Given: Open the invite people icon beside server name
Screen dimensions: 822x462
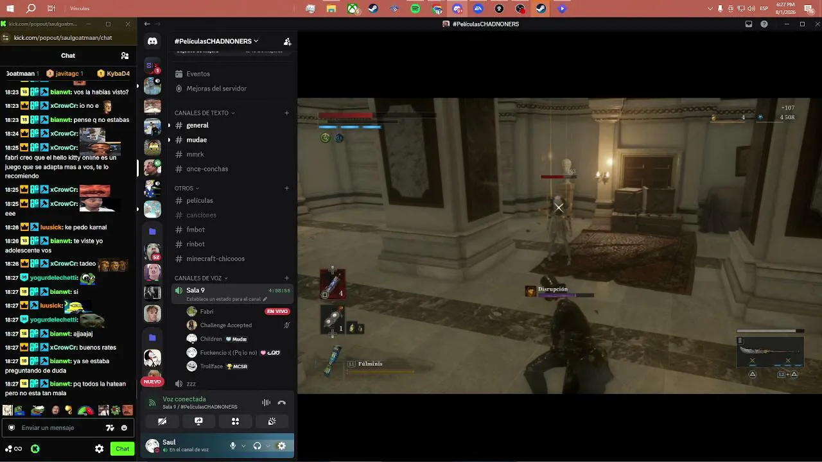Looking at the screenshot, I should tap(287, 42).
